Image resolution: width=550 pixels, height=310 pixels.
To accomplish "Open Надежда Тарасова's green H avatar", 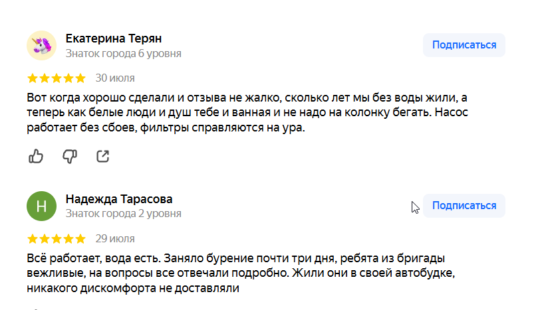I will [41, 206].
